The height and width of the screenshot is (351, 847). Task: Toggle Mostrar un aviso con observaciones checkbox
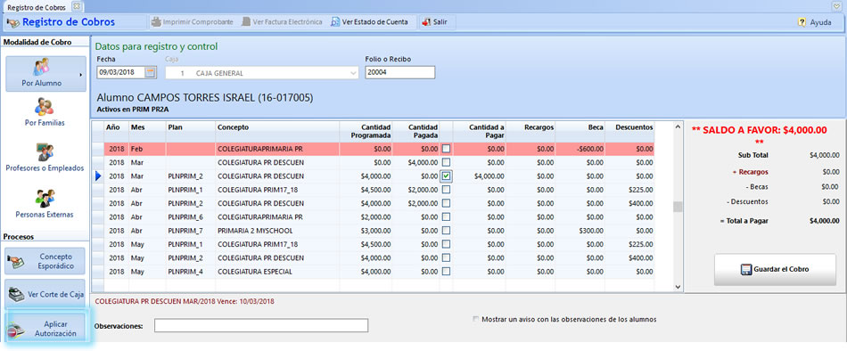pos(476,319)
